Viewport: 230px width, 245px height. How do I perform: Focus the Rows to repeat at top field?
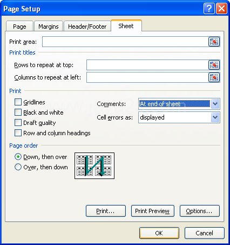pyautogui.click(x=147, y=65)
